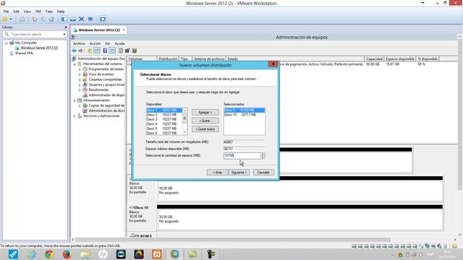Click the < Quitar button
Image resolution: width=463 pixels, height=260 pixels.
coord(205,121)
